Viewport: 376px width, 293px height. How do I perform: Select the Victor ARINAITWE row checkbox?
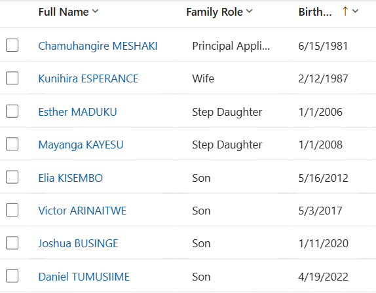(12, 210)
